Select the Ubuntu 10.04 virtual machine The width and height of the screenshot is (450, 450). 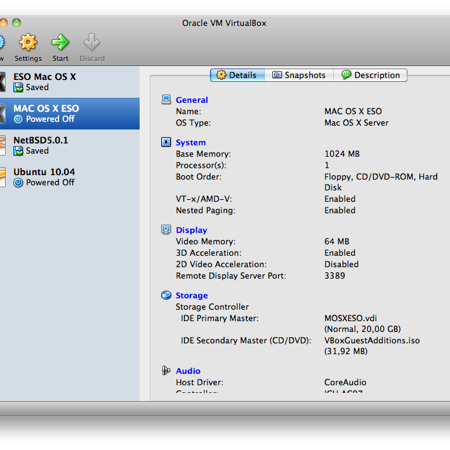click(44, 177)
